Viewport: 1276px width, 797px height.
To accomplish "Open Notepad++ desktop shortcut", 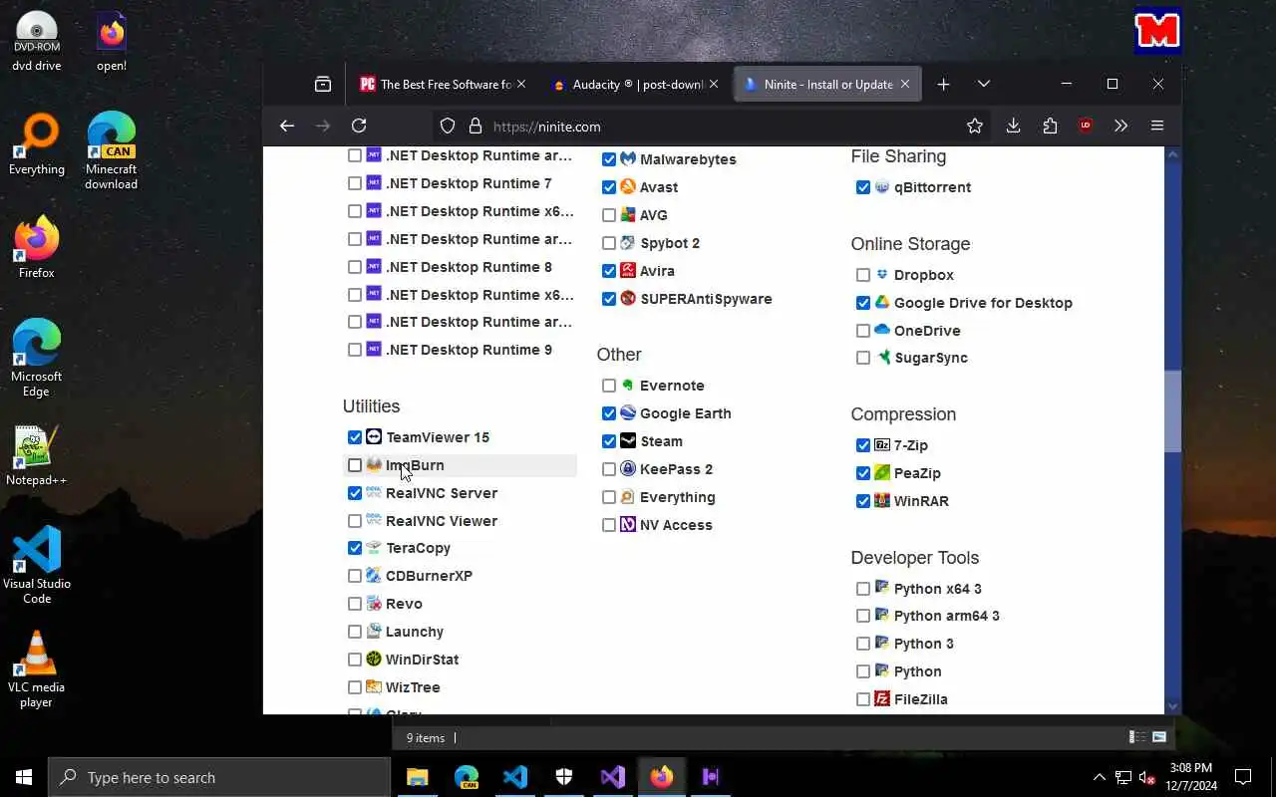I will 37,457.
